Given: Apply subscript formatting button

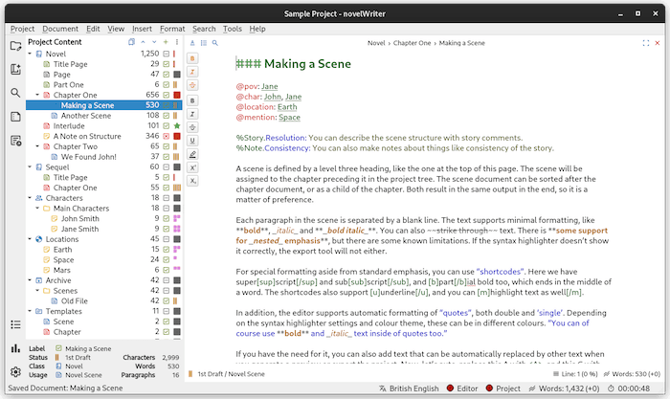Looking at the screenshot, I should (192, 181).
